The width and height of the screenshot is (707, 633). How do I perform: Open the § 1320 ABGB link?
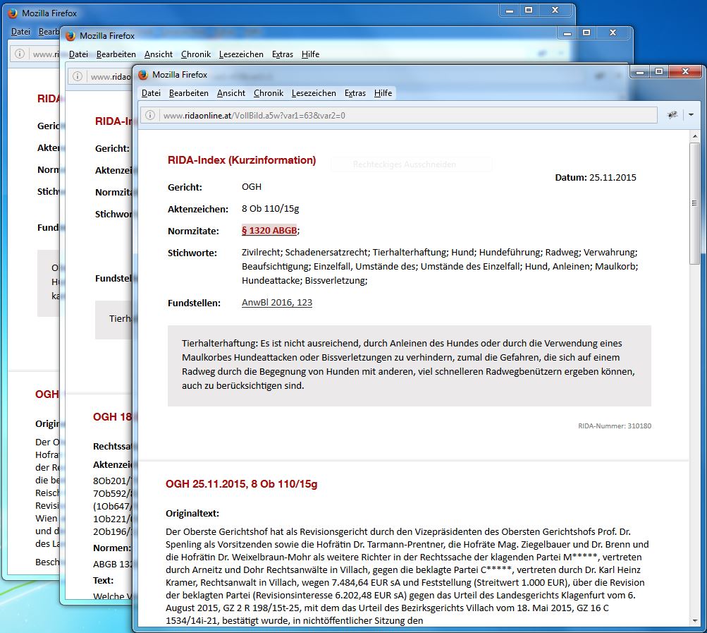click(x=269, y=230)
